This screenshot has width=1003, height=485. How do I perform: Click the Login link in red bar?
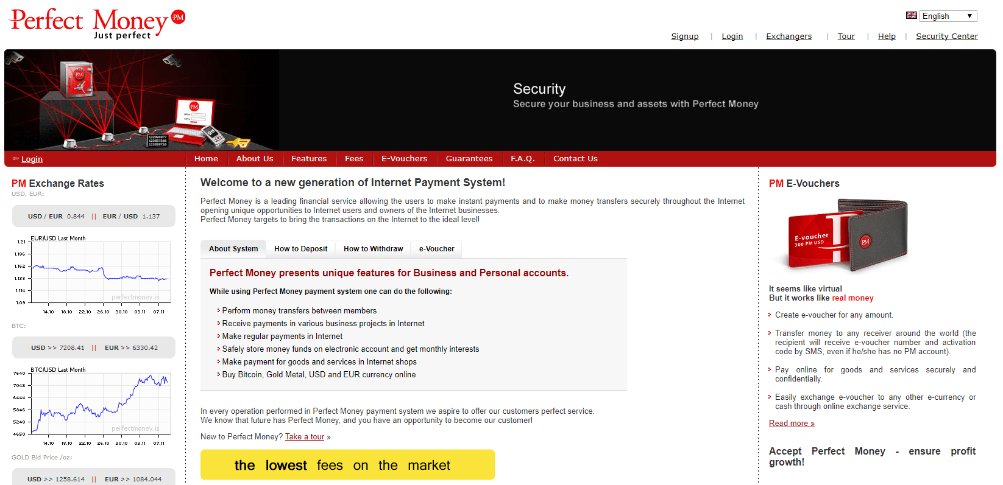point(32,159)
